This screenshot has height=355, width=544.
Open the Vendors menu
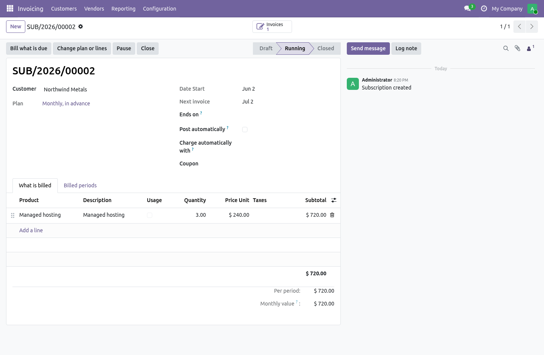point(94,8)
